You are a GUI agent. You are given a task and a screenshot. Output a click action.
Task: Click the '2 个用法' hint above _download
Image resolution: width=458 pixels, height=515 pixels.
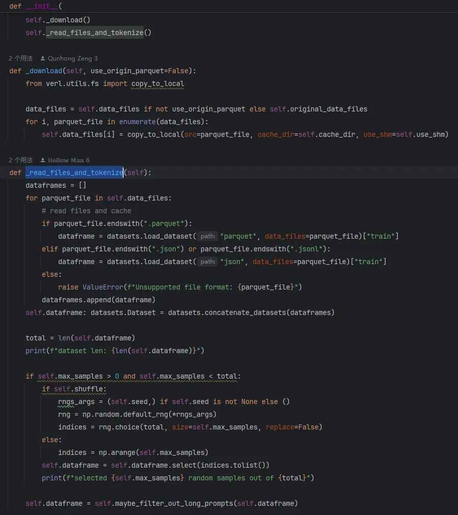coord(20,59)
